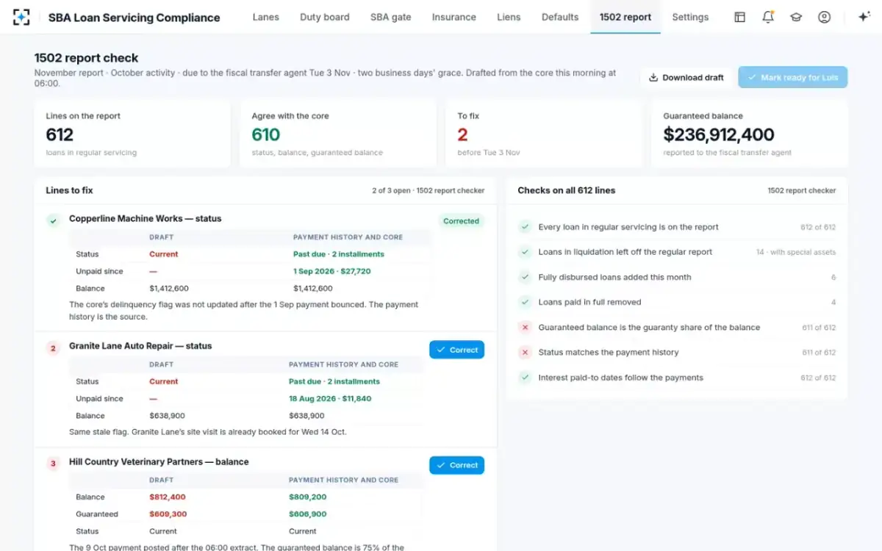The width and height of the screenshot is (882, 551).
Task: Switch to the Lanes tab
Action: click(x=265, y=17)
